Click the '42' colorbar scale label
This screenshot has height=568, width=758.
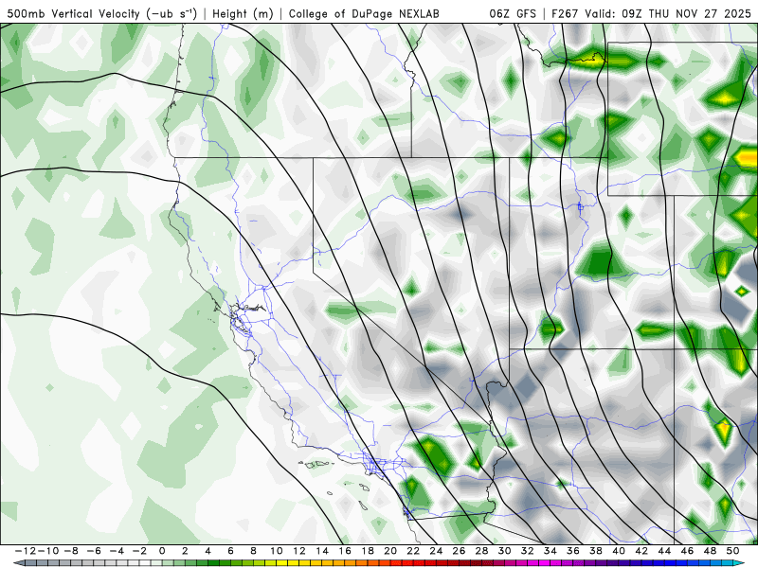[641, 551]
